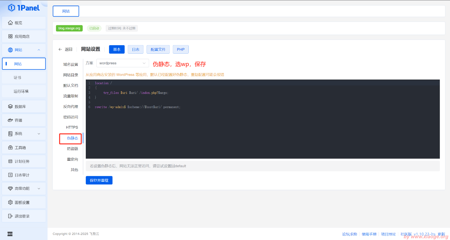The image size is (450, 240).
Task: Open the scheduled tasks calendar icon
Action: 10,161
